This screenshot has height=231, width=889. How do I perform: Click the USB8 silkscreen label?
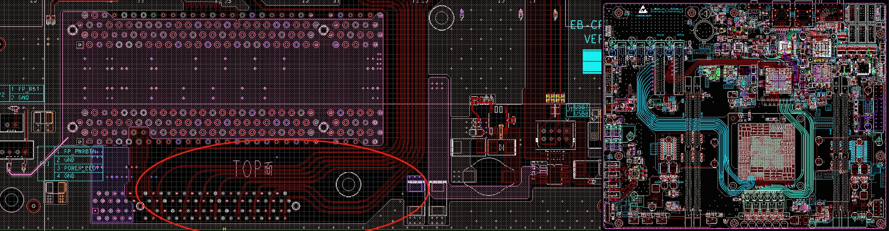(x=582, y=113)
